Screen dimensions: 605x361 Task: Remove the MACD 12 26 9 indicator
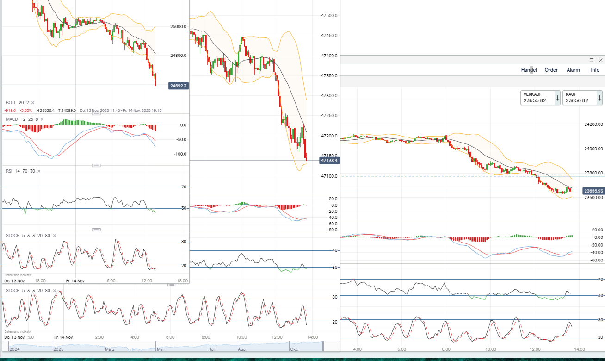pos(42,119)
